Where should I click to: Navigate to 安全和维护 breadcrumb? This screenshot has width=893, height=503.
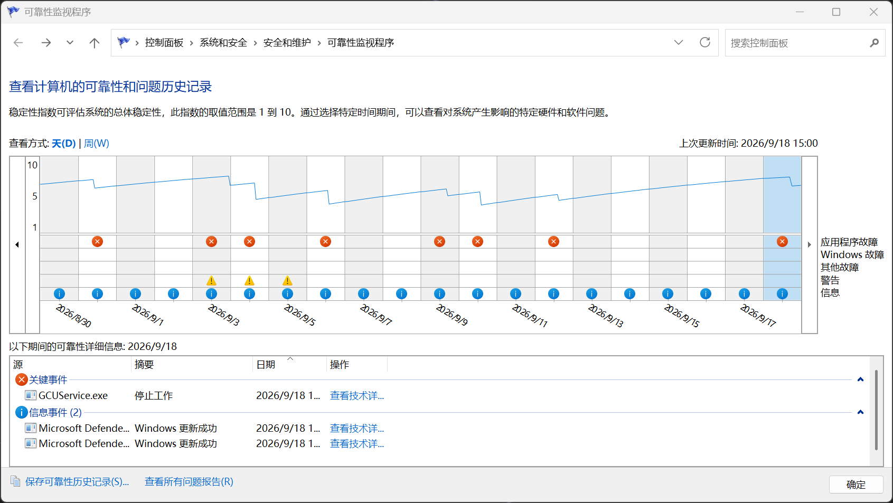pyautogui.click(x=287, y=43)
